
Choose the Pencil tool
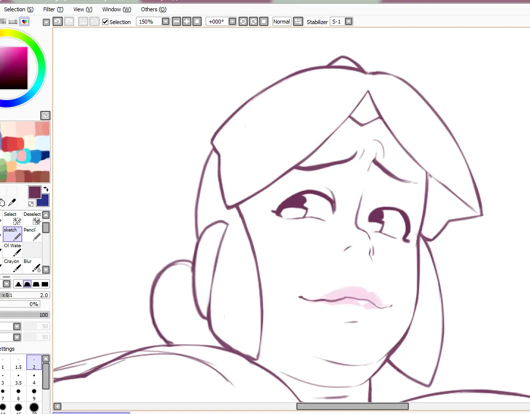(x=32, y=234)
